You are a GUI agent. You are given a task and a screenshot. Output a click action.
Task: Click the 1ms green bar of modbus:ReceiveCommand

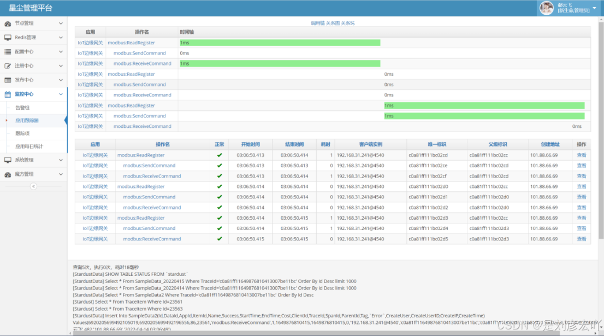point(280,63)
